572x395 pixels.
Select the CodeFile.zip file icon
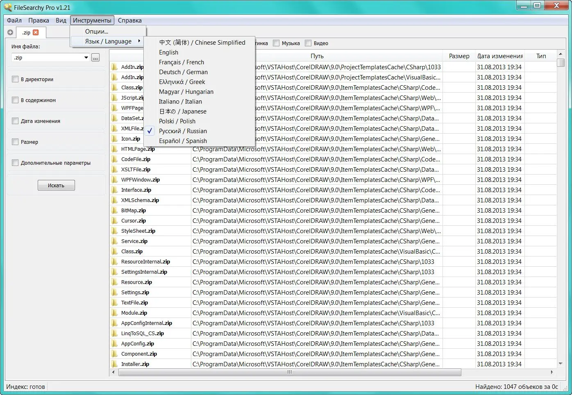pyautogui.click(x=115, y=159)
